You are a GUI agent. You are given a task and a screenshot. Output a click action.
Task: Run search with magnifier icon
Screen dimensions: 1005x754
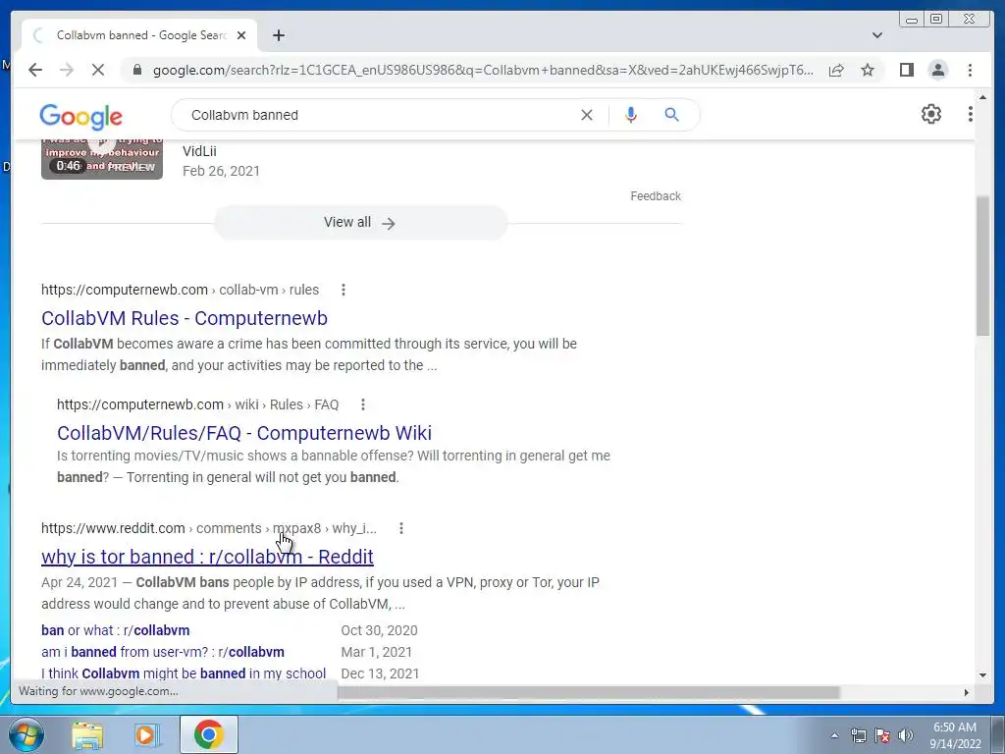(x=671, y=115)
